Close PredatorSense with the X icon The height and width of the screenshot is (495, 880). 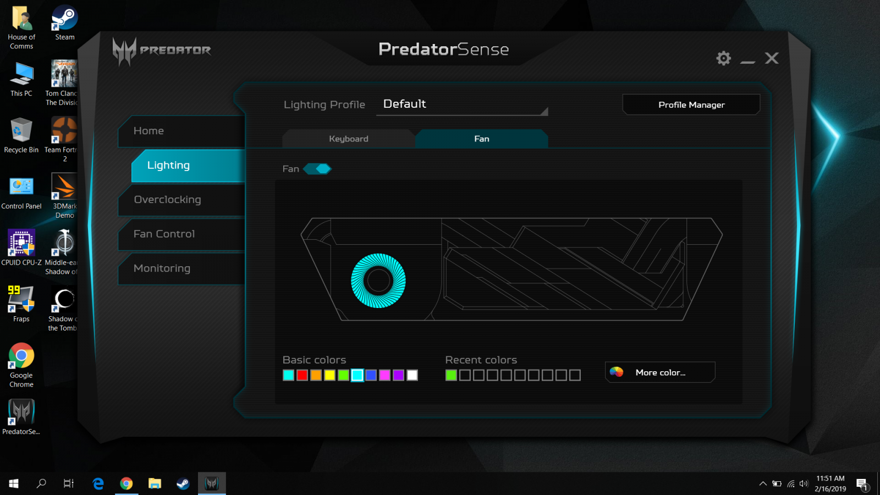772,58
